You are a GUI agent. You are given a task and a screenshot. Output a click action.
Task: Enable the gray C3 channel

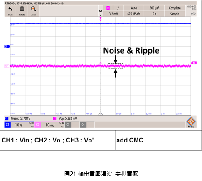click(68, 125)
